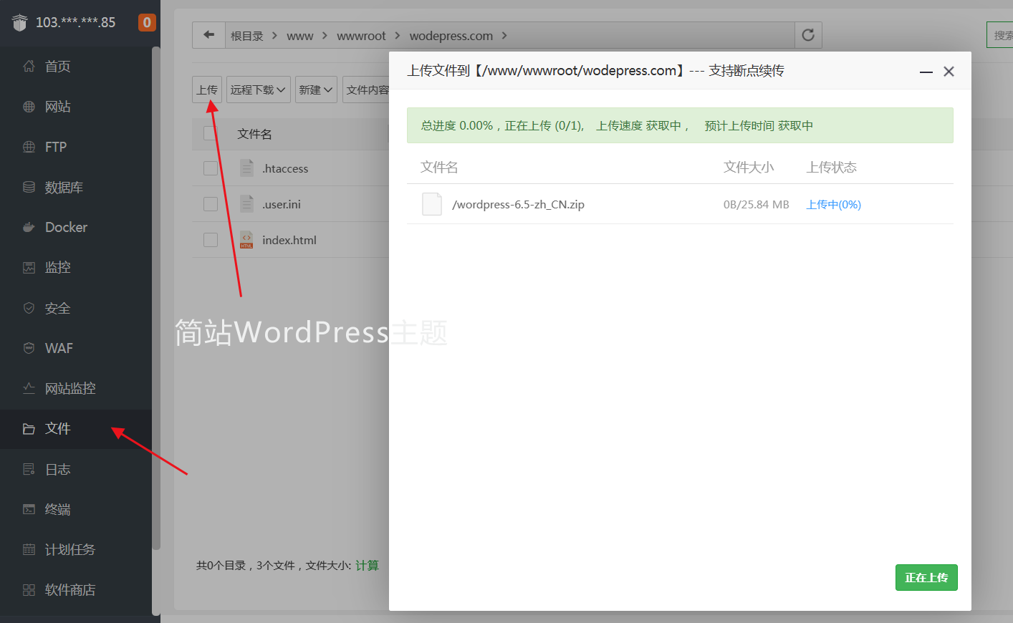Image resolution: width=1013 pixels, height=623 pixels.
Task: Expand the 新建 dropdown
Action: (316, 90)
